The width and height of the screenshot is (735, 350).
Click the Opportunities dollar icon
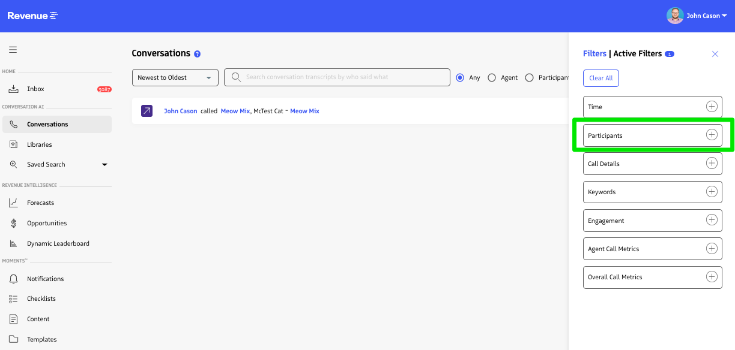13,223
